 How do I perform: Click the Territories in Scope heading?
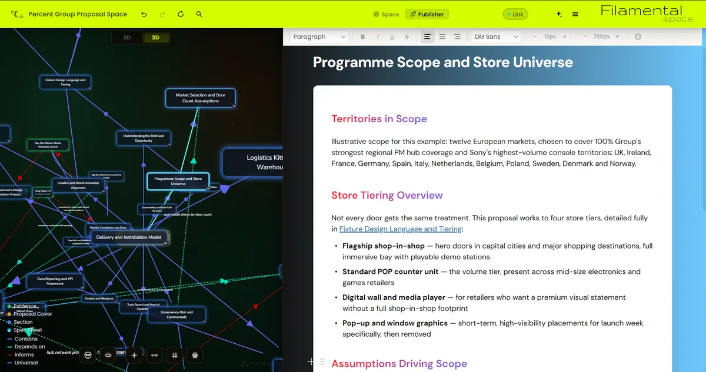click(379, 119)
